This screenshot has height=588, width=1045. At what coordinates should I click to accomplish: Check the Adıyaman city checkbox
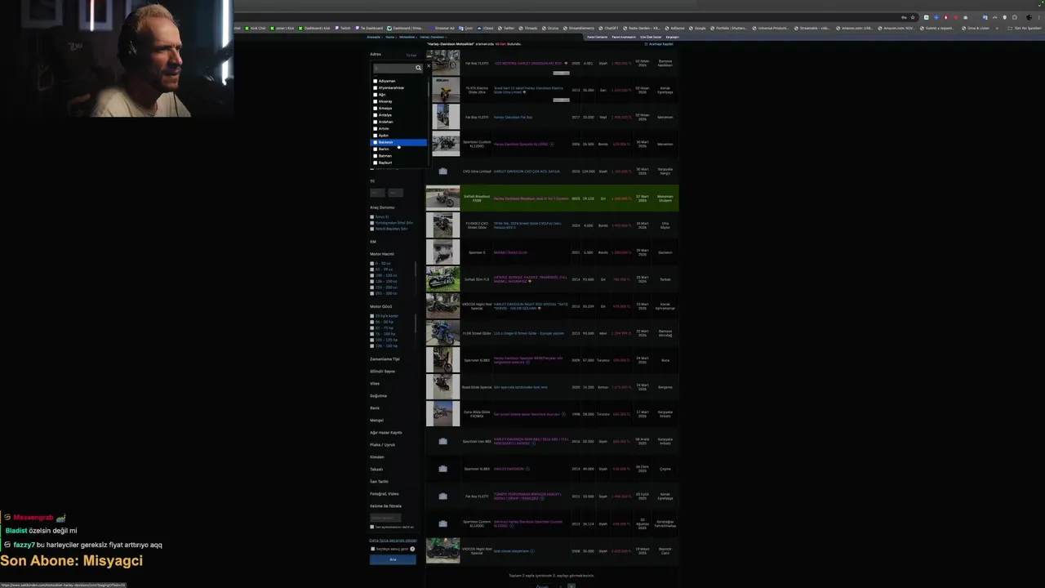376,81
